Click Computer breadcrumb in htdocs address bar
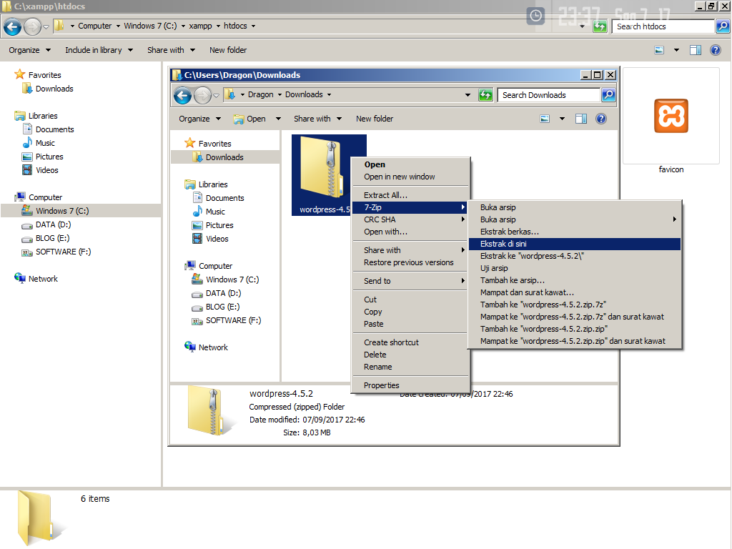The width and height of the screenshot is (732, 549). 95,26
